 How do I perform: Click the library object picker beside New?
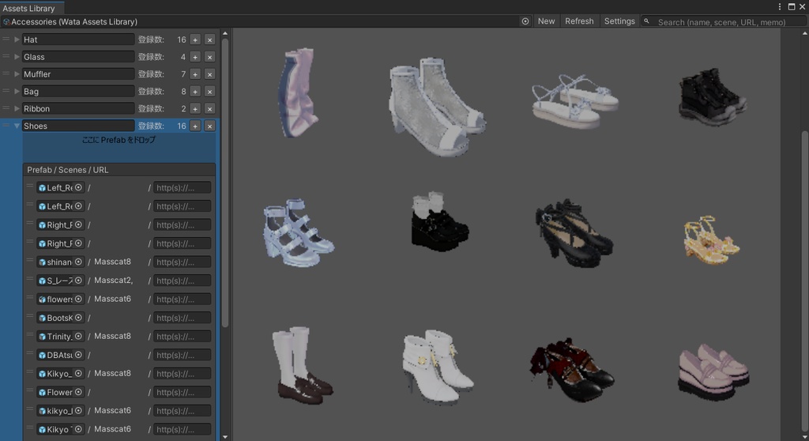[525, 21]
